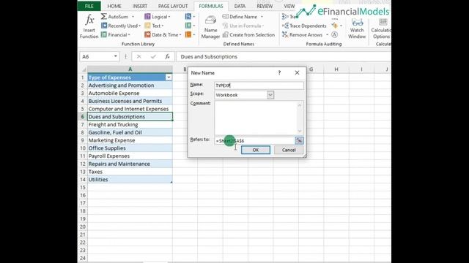Click the collapse dialog icon in Refers to
Screen dimensions: 469x263
[x=299, y=140]
